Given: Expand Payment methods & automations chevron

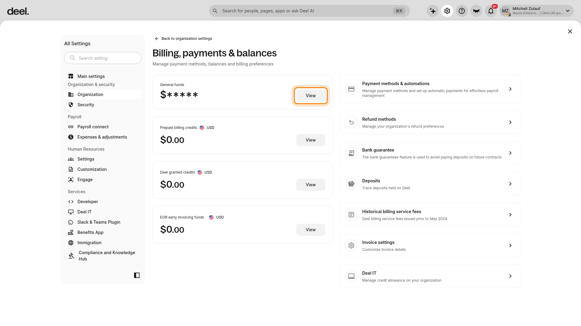Looking at the screenshot, I should point(510,89).
